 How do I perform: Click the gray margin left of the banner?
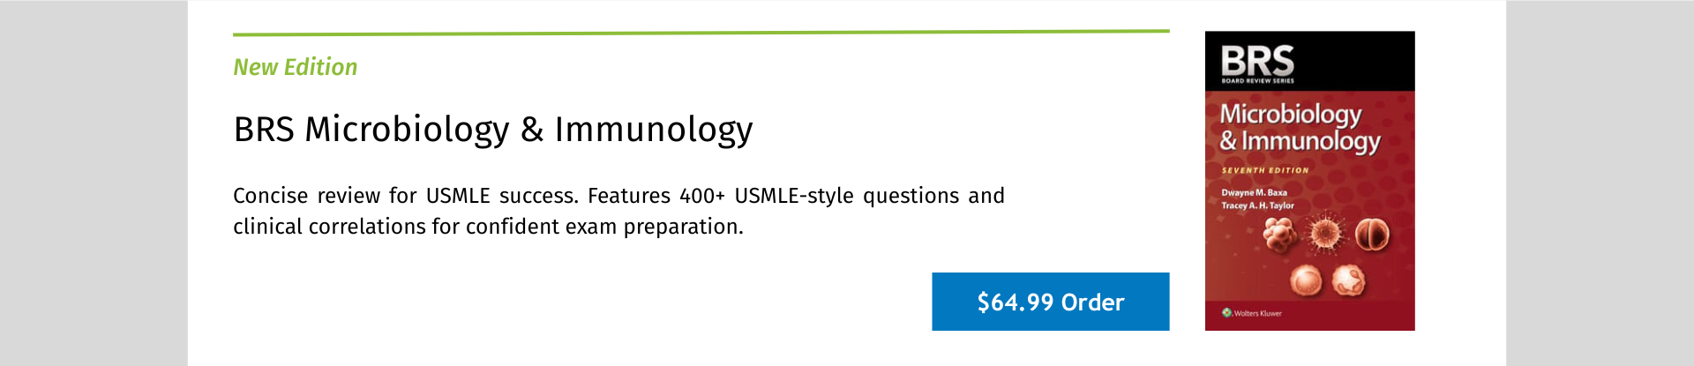point(93,183)
